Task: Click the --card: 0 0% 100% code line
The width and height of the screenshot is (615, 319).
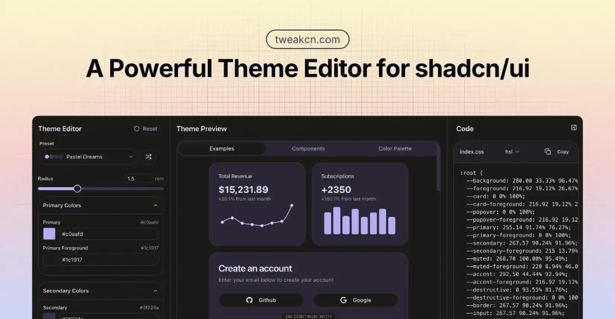Action: coord(496,196)
